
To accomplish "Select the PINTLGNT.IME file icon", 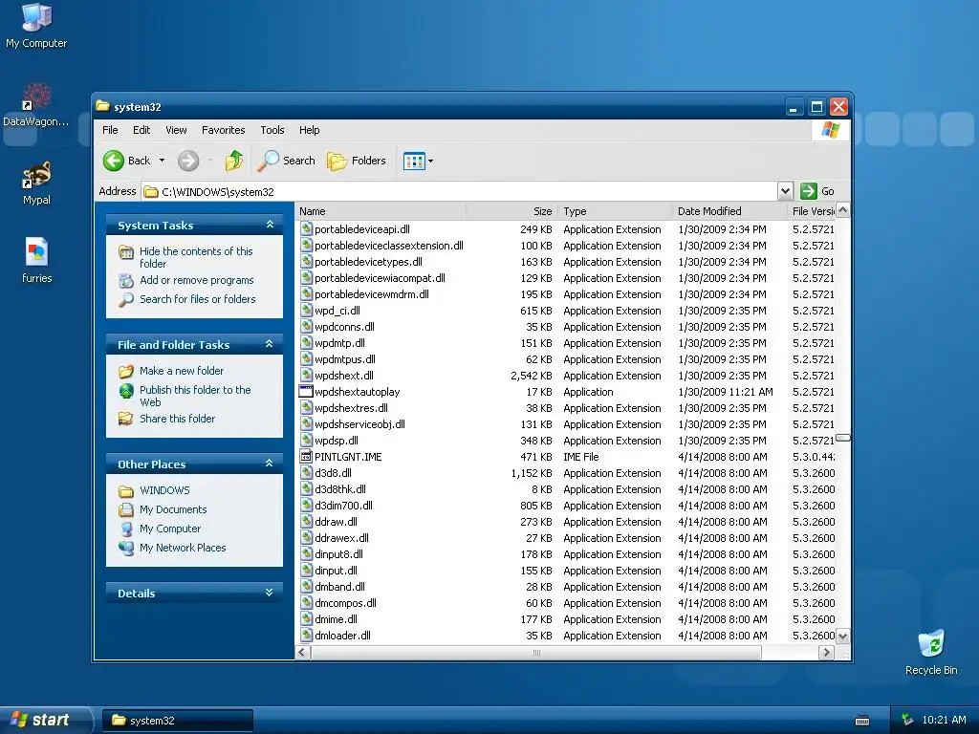I will 306,457.
